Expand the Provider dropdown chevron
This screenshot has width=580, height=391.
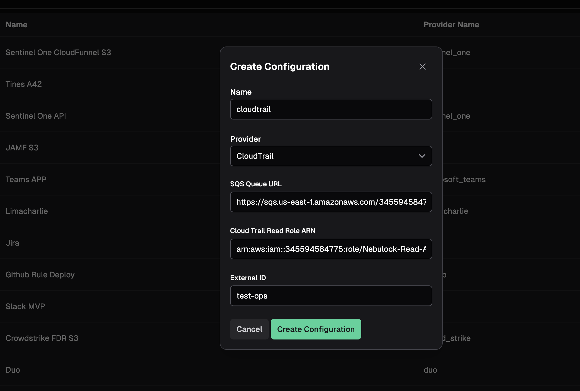[x=422, y=156]
